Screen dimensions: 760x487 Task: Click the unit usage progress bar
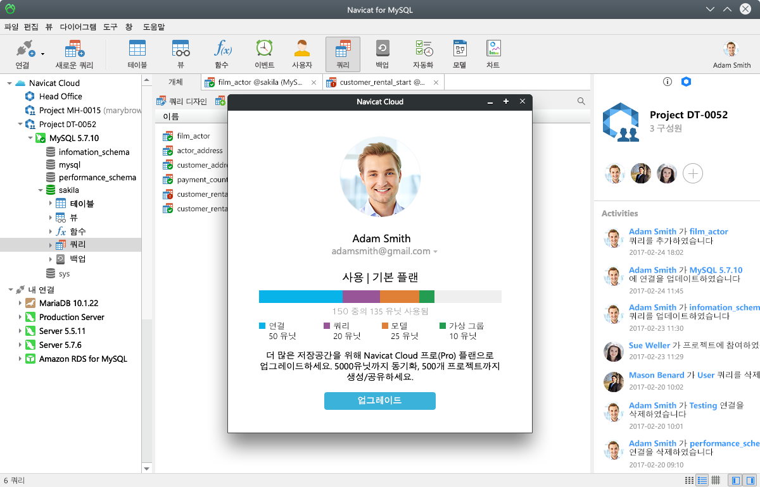[x=379, y=296]
